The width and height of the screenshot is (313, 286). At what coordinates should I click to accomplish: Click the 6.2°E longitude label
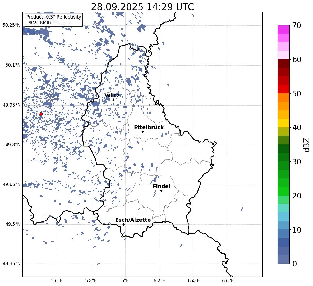159,281
